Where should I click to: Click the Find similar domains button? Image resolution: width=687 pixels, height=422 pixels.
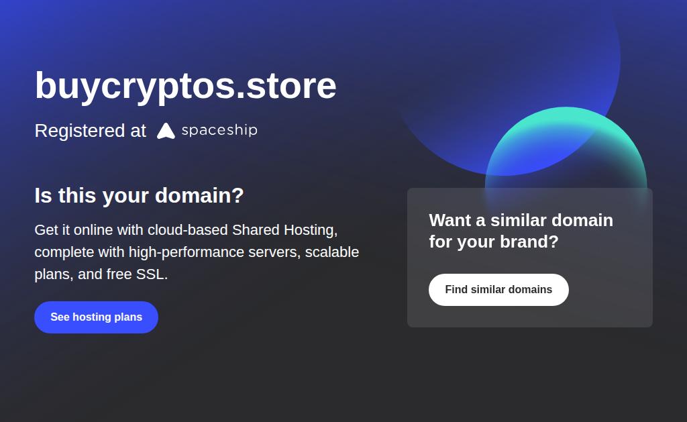[x=498, y=290]
